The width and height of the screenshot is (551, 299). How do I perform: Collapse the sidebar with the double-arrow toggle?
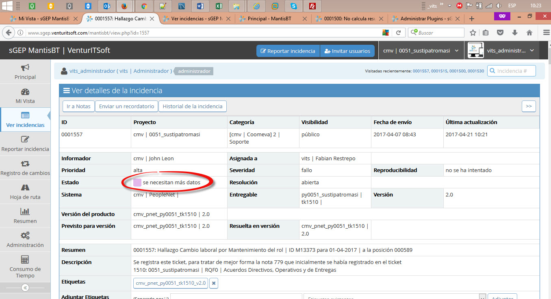(x=25, y=288)
